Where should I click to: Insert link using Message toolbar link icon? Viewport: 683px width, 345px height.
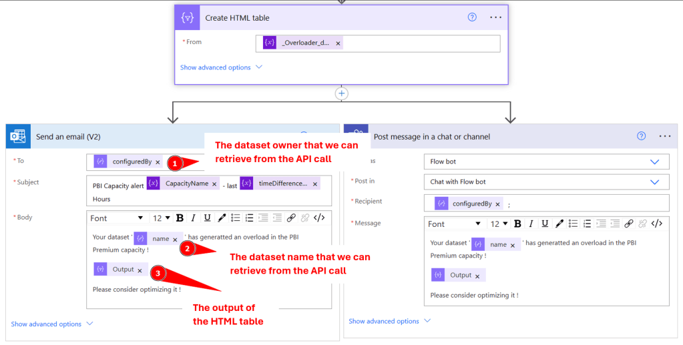(628, 224)
